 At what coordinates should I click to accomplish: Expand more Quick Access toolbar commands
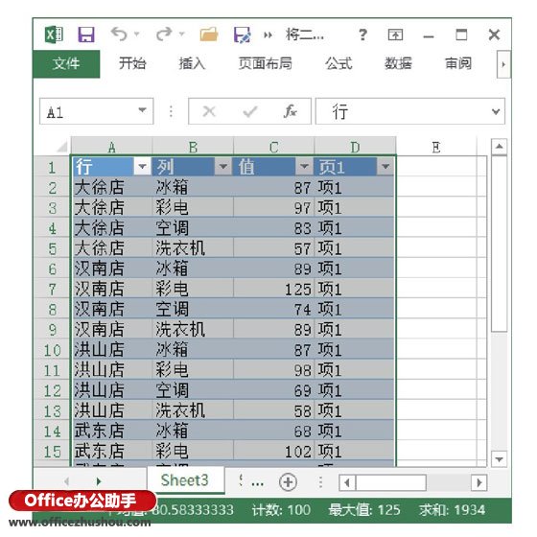(268, 35)
